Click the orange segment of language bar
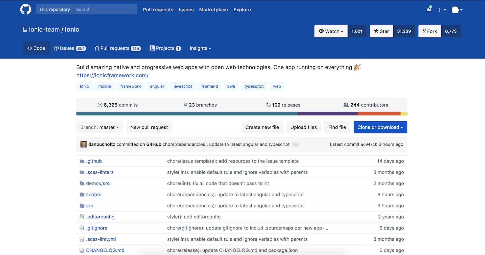Screen dimensions: 485x255 379,113
